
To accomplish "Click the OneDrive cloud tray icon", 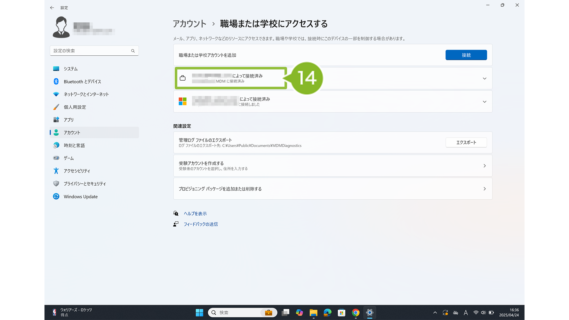I will [x=455, y=313].
